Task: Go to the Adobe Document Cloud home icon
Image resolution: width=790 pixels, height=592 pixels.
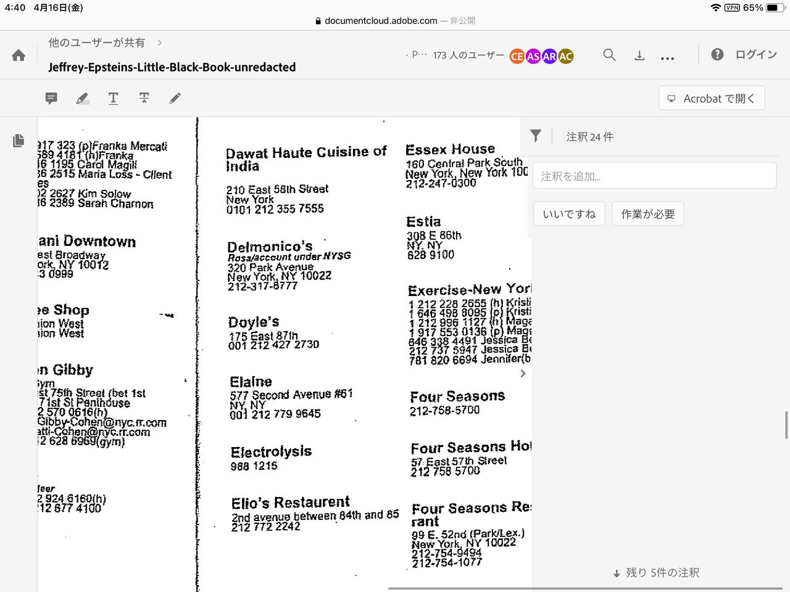Action: [x=19, y=55]
